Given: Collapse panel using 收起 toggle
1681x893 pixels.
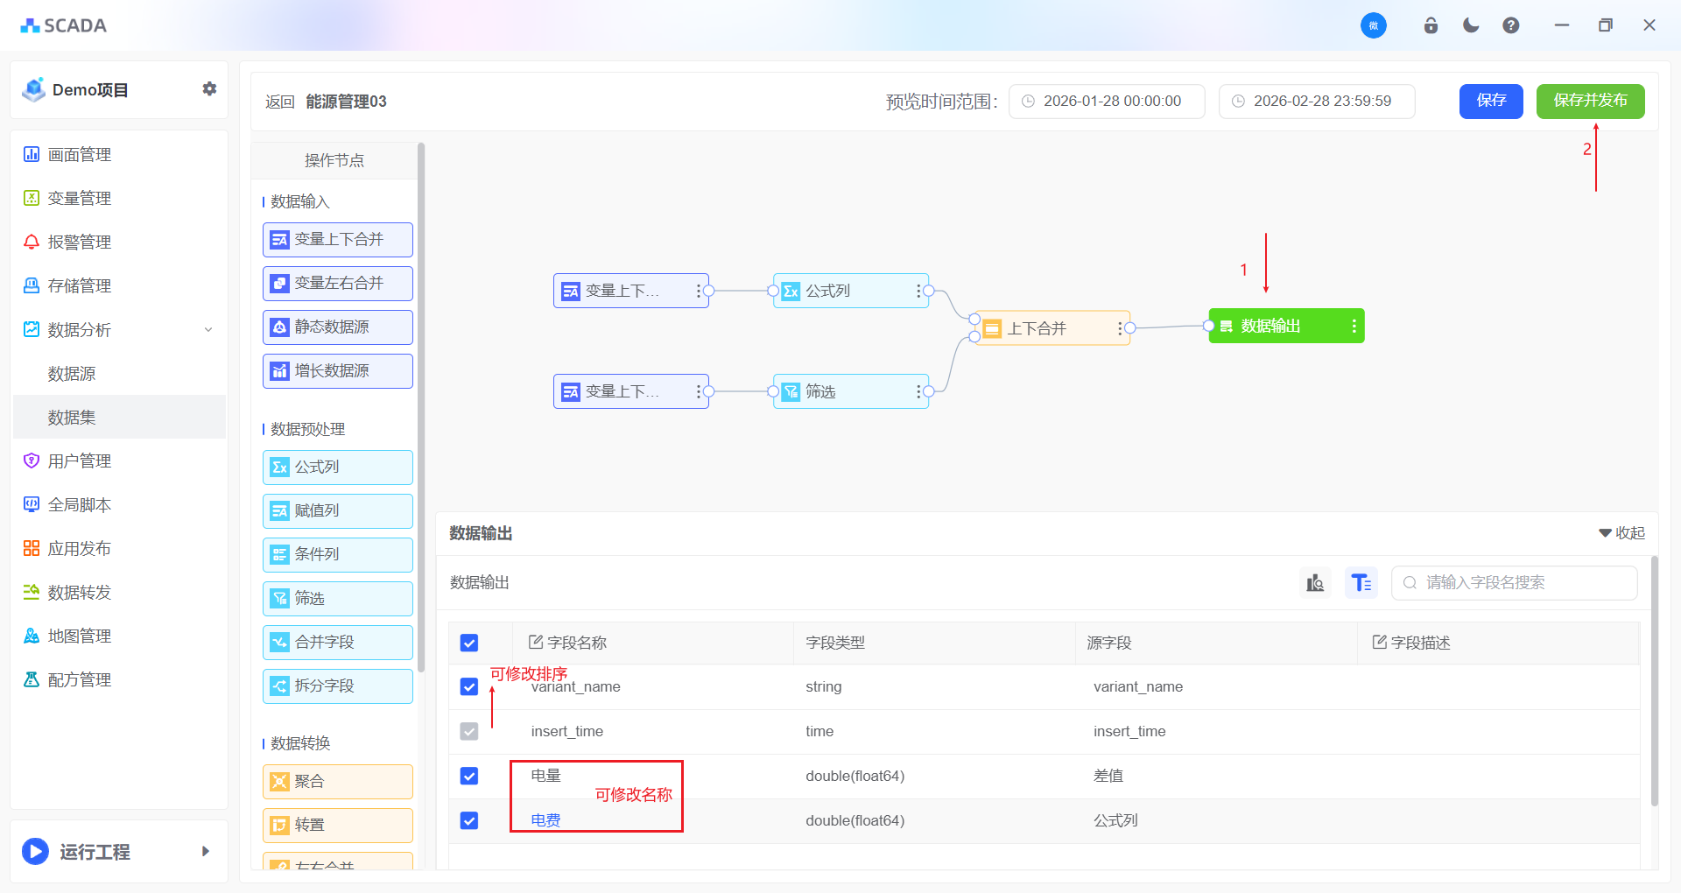Looking at the screenshot, I should pyautogui.click(x=1621, y=533).
